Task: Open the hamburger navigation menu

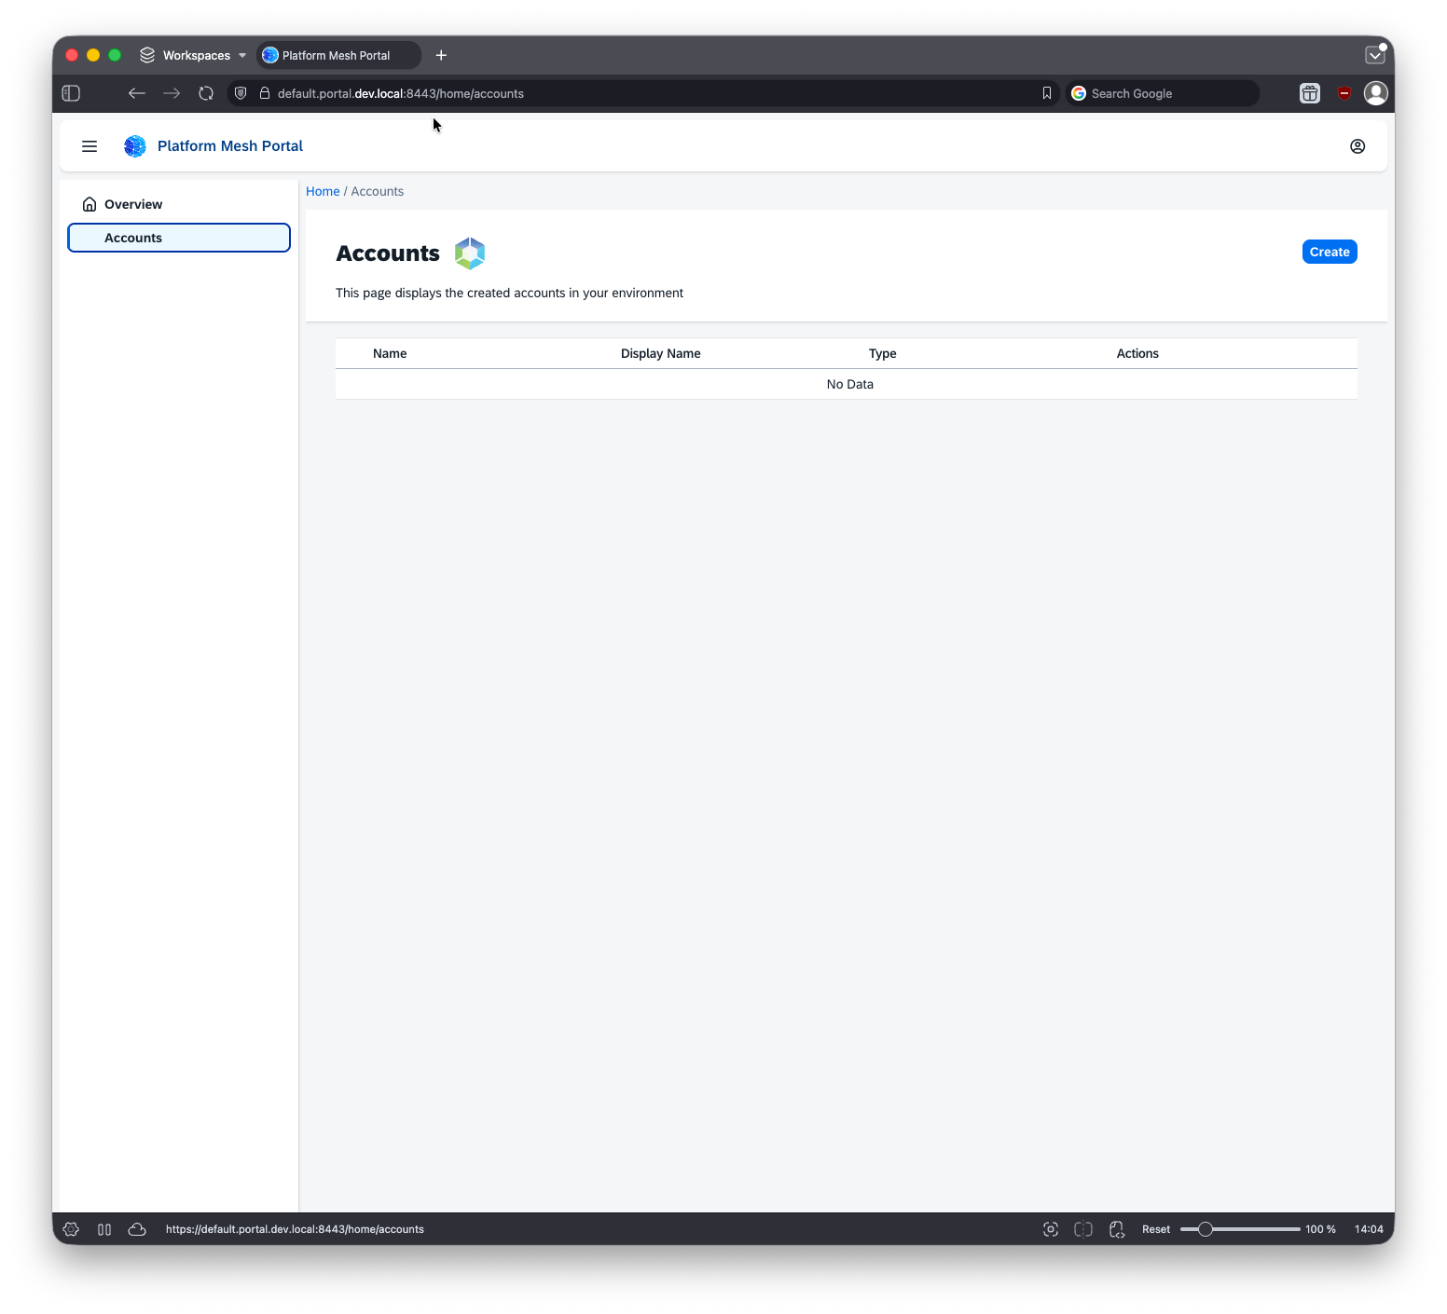Action: 90,145
